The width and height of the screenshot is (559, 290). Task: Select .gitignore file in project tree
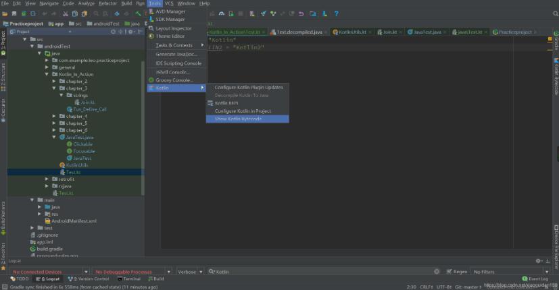click(x=47, y=235)
